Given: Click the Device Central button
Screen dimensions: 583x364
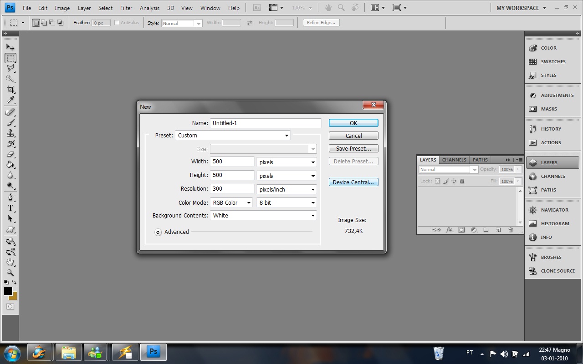Looking at the screenshot, I should point(353,182).
